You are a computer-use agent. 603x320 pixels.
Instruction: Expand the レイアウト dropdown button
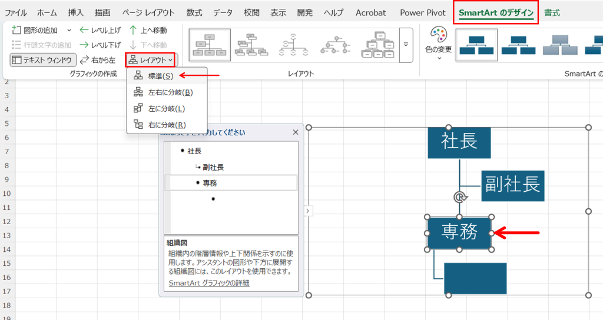click(151, 59)
